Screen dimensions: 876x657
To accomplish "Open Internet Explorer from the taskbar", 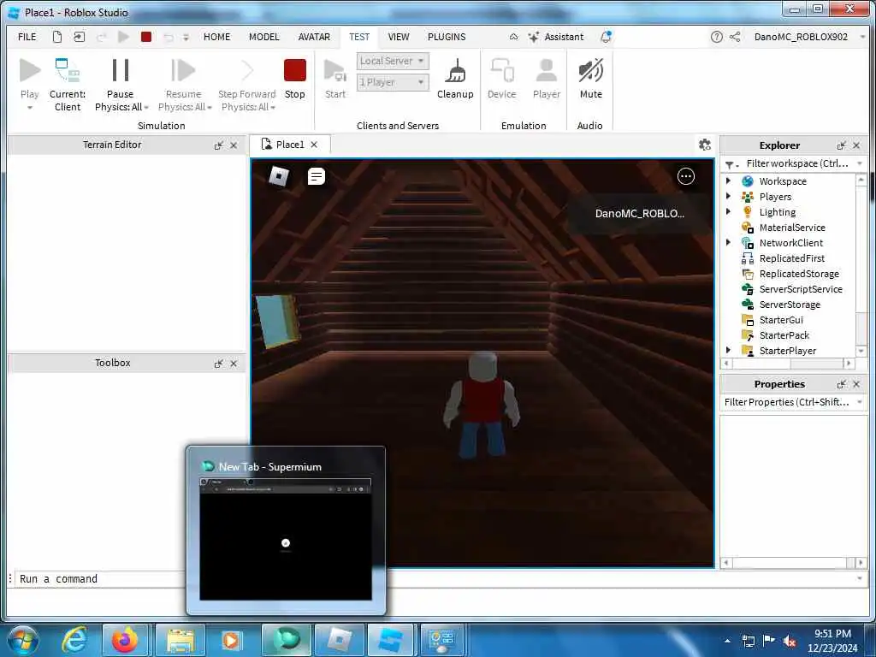I will (74, 640).
